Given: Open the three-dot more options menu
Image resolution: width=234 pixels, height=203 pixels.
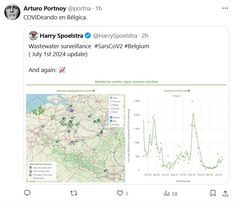Looking at the screenshot, I should [x=225, y=8].
